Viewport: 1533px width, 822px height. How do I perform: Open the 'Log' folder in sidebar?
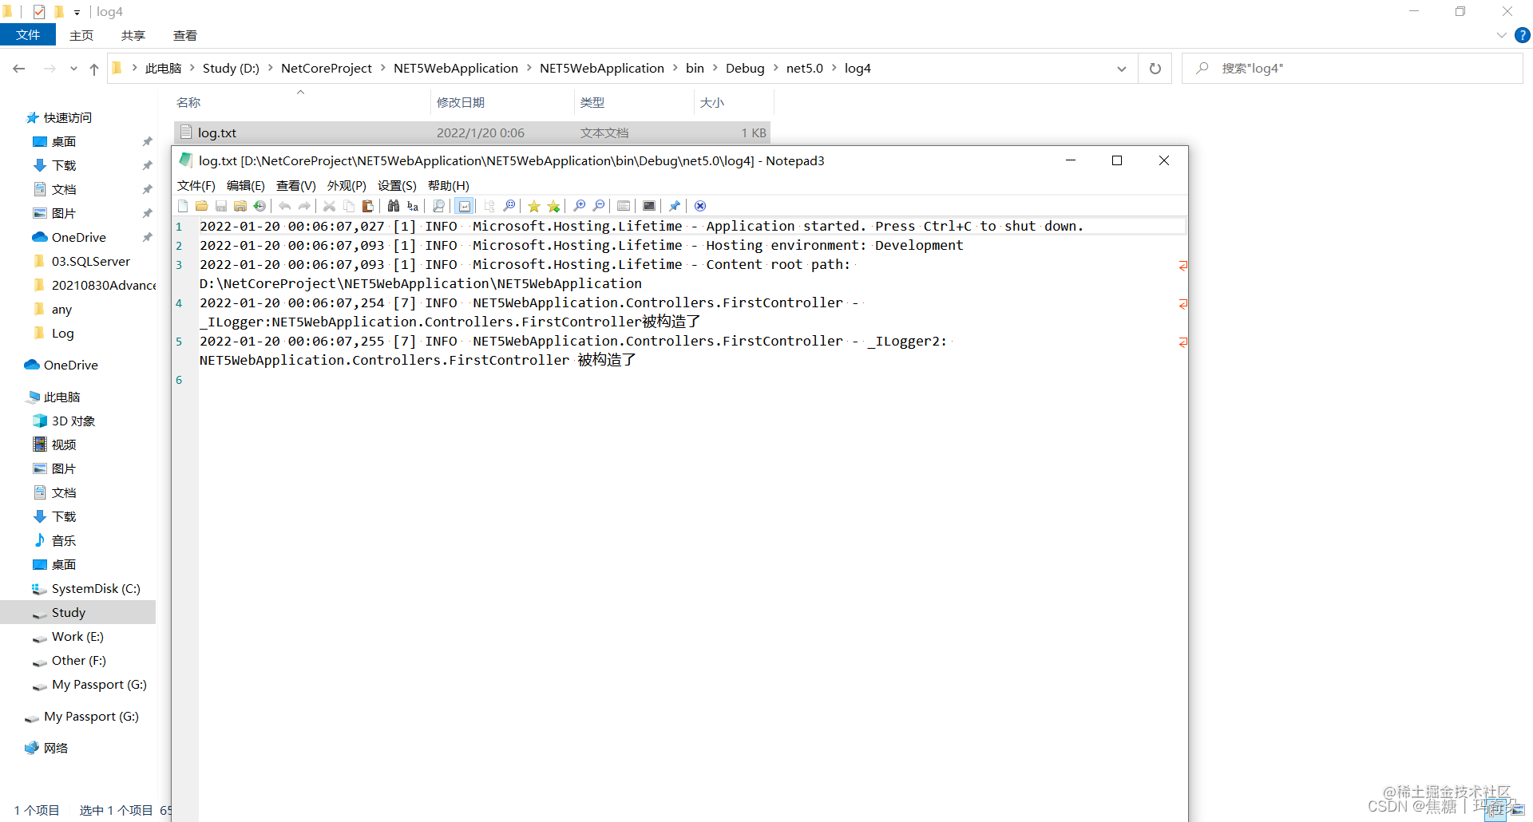tap(62, 333)
